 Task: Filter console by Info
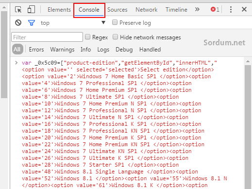tap(85, 50)
